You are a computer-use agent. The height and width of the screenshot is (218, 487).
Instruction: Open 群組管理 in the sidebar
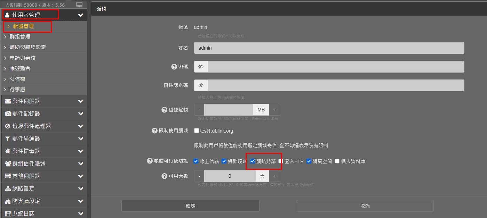(x=20, y=36)
